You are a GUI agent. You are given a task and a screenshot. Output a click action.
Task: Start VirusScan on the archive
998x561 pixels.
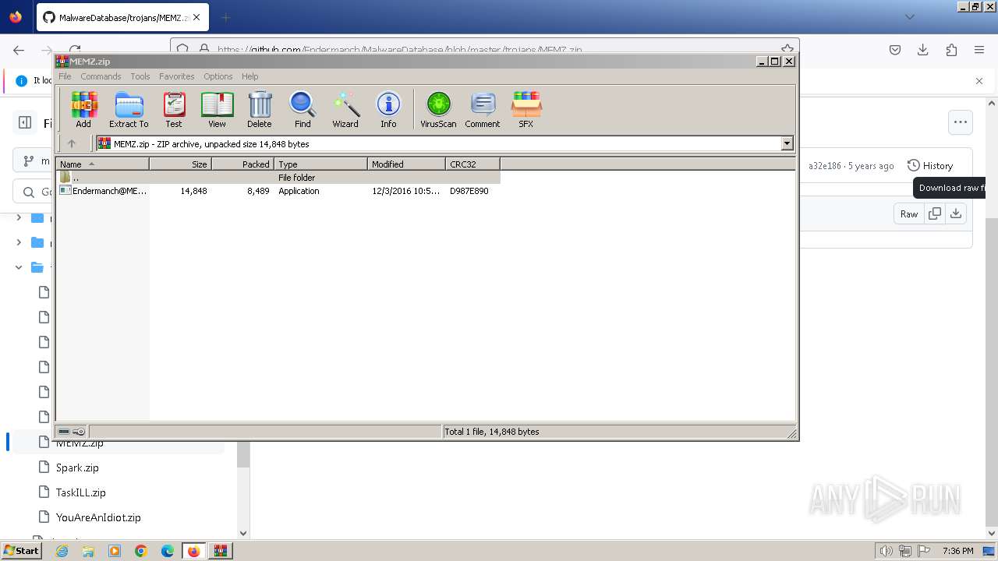438,110
